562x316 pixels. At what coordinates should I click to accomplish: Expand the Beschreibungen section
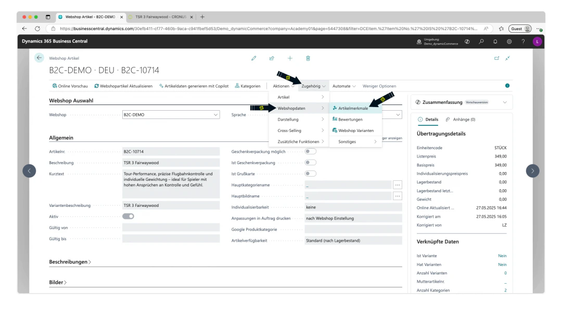pyautogui.click(x=70, y=262)
